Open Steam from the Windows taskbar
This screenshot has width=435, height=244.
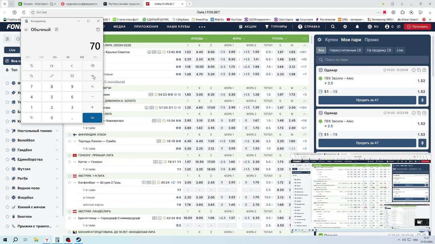click(x=79, y=240)
